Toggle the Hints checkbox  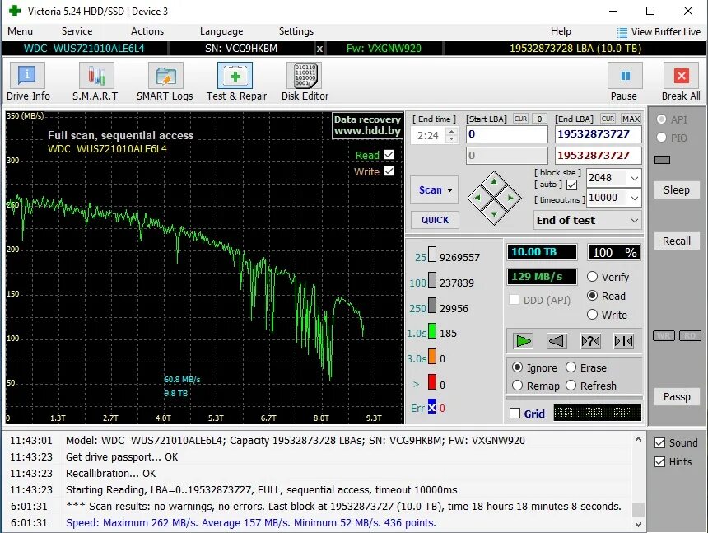point(659,461)
